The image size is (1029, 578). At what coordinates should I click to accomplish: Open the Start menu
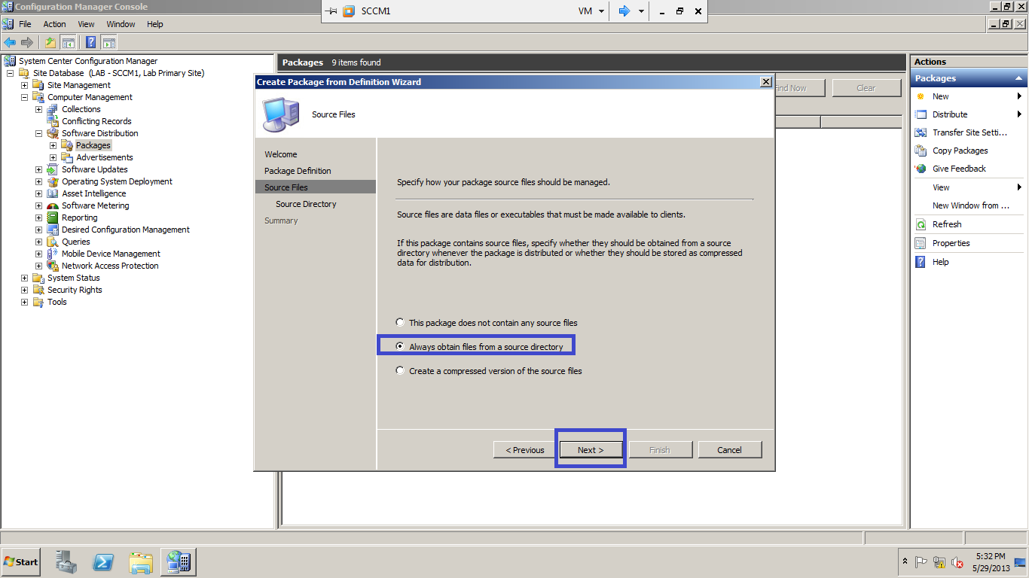click(x=21, y=562)
